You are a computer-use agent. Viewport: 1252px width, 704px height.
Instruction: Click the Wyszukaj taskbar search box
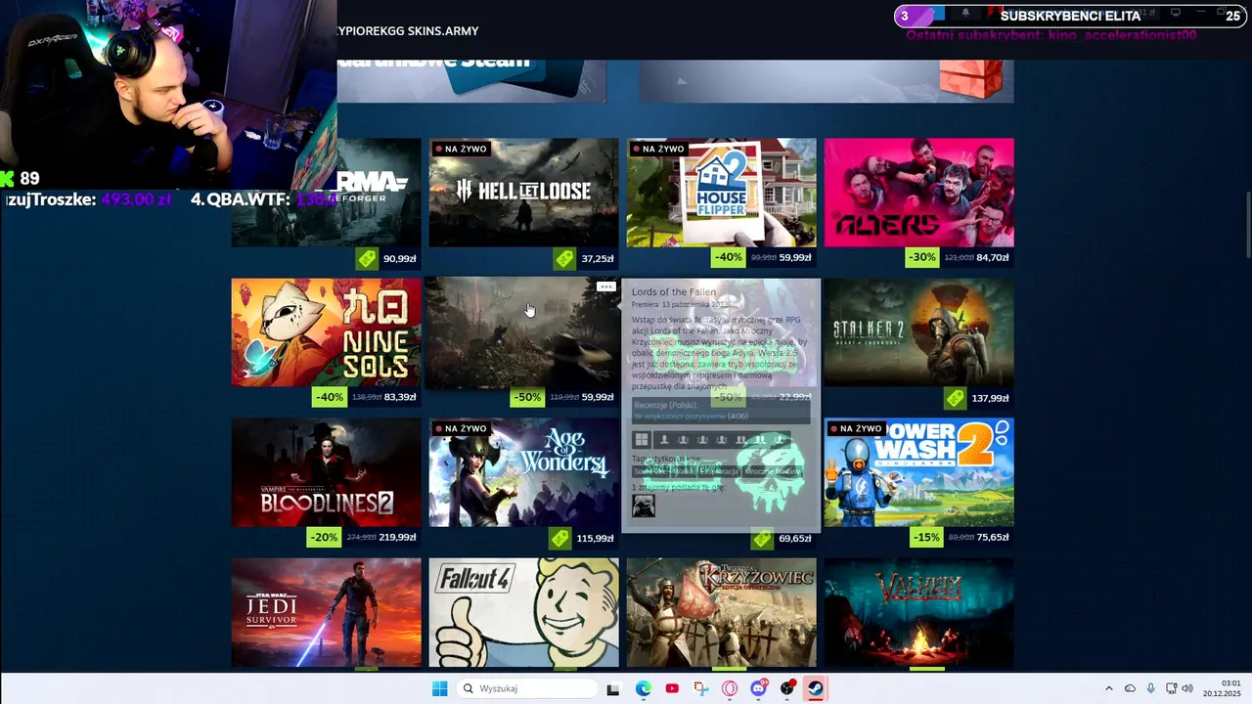pyautogui.click(x=528, y=689)
